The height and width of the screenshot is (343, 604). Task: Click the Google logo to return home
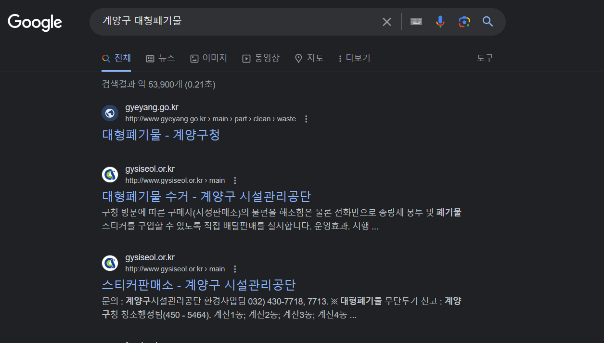[34, 22]
